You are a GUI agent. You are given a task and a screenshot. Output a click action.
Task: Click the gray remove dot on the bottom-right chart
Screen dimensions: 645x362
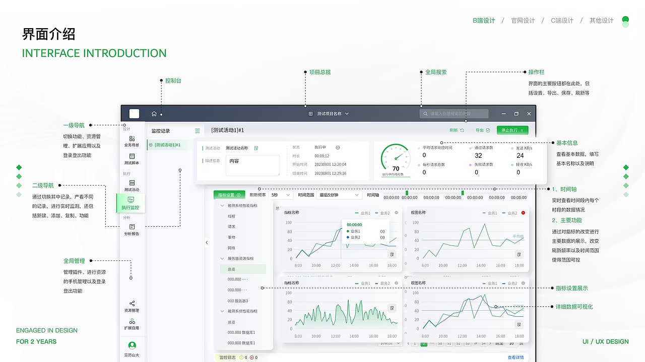[x=523, y=284]
